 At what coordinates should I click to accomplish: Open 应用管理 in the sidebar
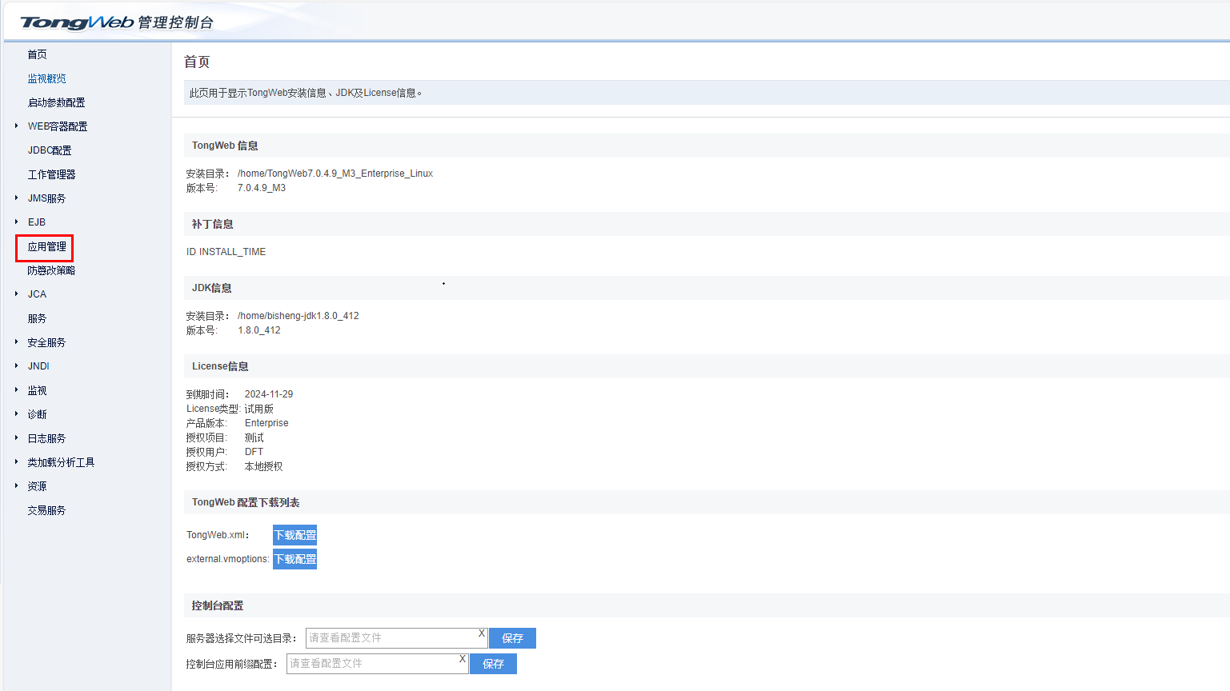[x=46, y=246]
